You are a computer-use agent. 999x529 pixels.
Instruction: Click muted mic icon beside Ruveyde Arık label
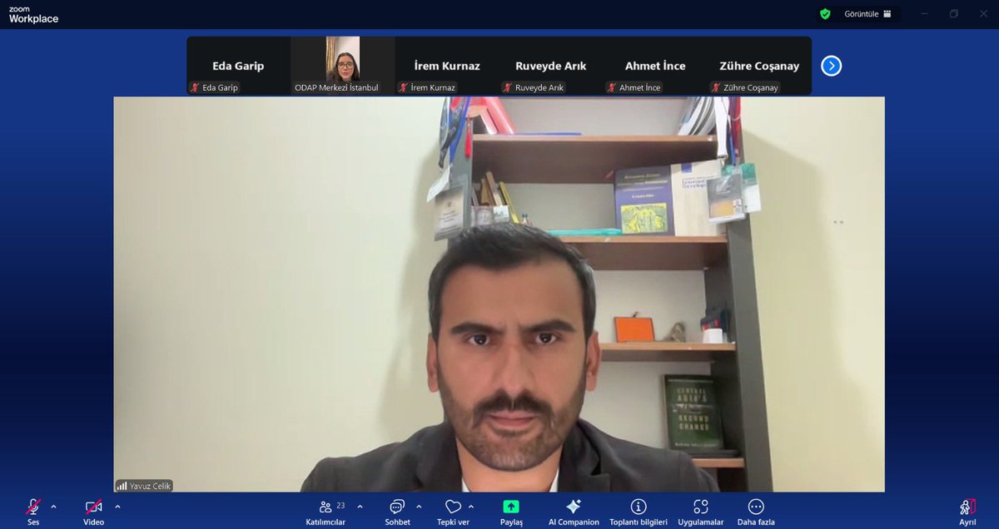click(x=508, y=87)
